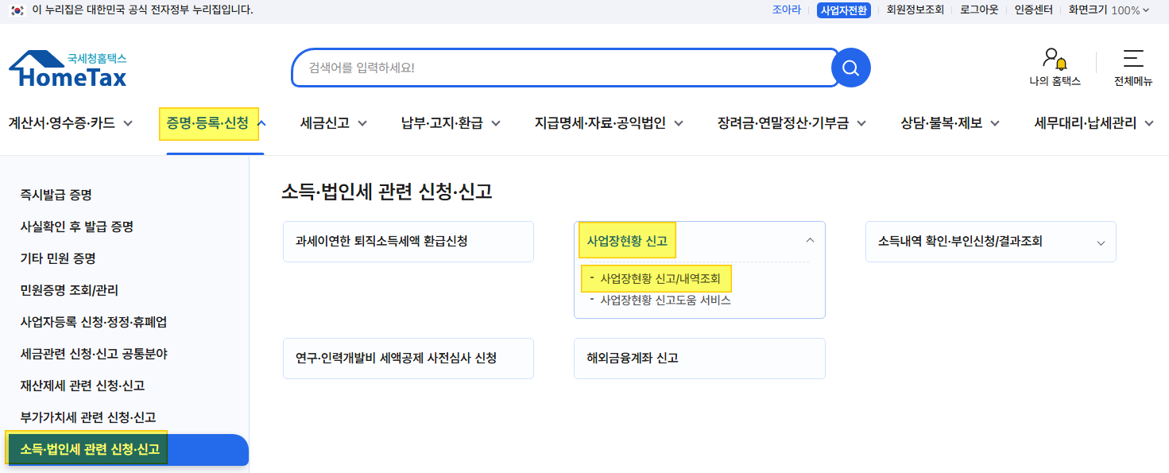Select the 증명·등록·신청 menu tab
1169x473 pixels.
coord(209,124)
